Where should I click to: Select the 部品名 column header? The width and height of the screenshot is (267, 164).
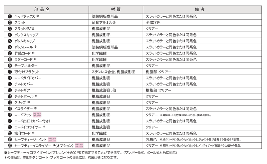tap(42, 10)
